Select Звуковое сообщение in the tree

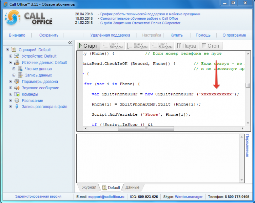(40, 88)
